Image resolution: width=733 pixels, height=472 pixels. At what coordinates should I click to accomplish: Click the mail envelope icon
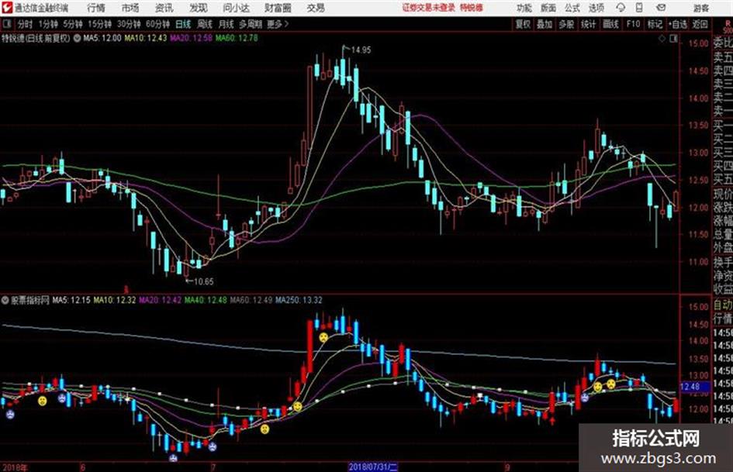tap(661, 8)
